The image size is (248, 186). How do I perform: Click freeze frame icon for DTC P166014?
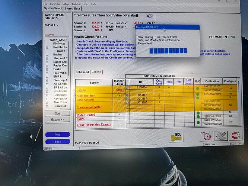[x=127, y=87]
